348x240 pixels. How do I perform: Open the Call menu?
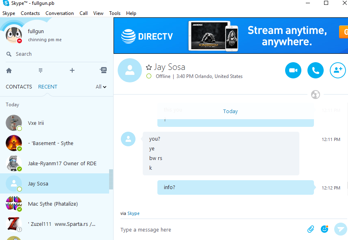(x=84, y=13)
